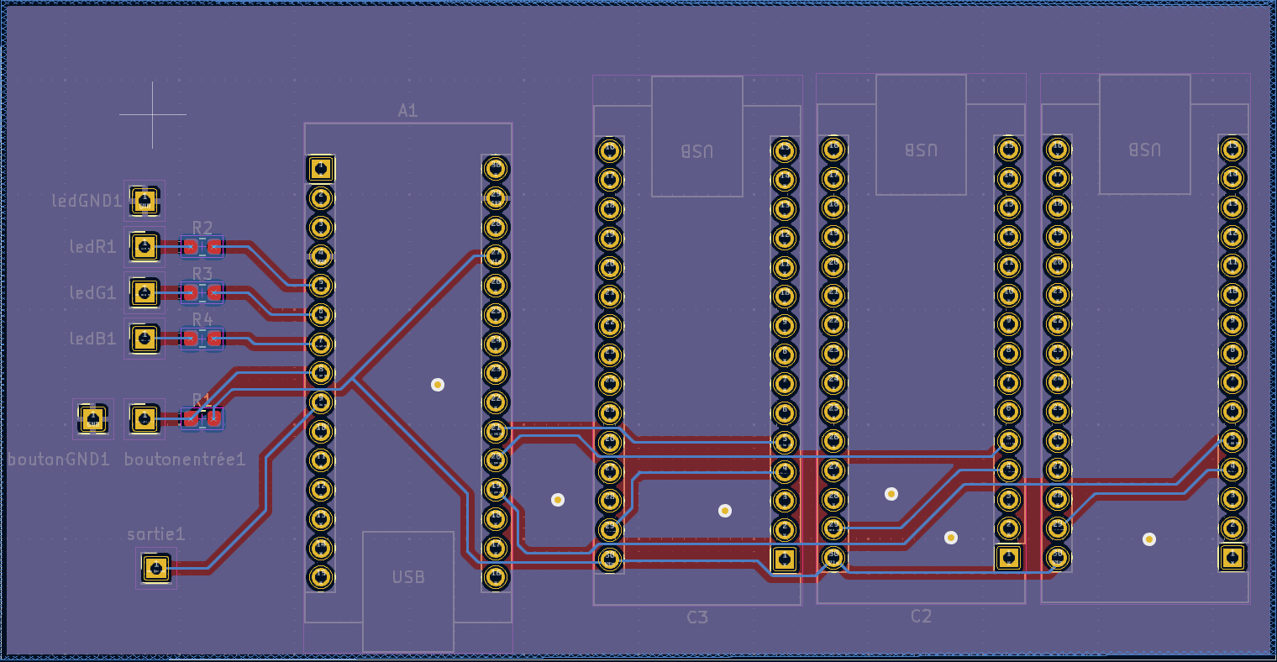Select resistor R4 reference label
The height and width of the screenshot is (662, 1277).
point(202,319)
